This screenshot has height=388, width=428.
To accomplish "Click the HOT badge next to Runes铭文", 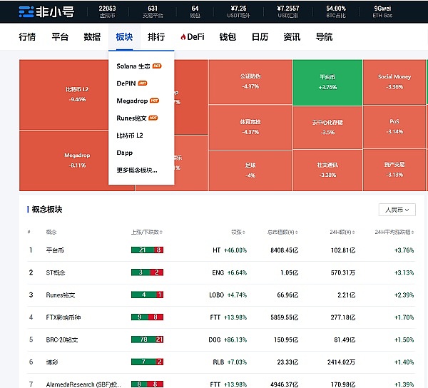I will (x=153, y=118).
